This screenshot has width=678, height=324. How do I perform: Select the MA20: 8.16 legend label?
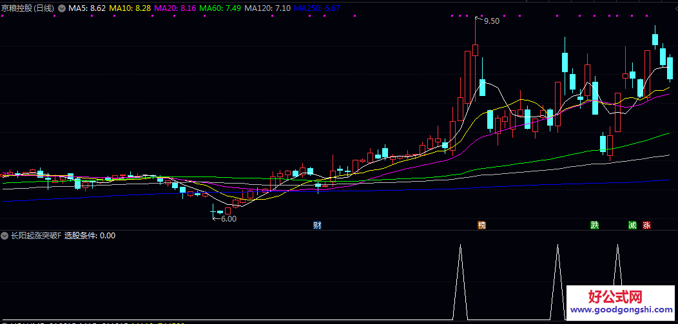[x=175, y=8]
